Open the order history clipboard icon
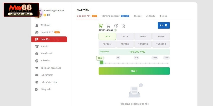The height and width of the screenshot is (106, 213). [x=124, y=26]
